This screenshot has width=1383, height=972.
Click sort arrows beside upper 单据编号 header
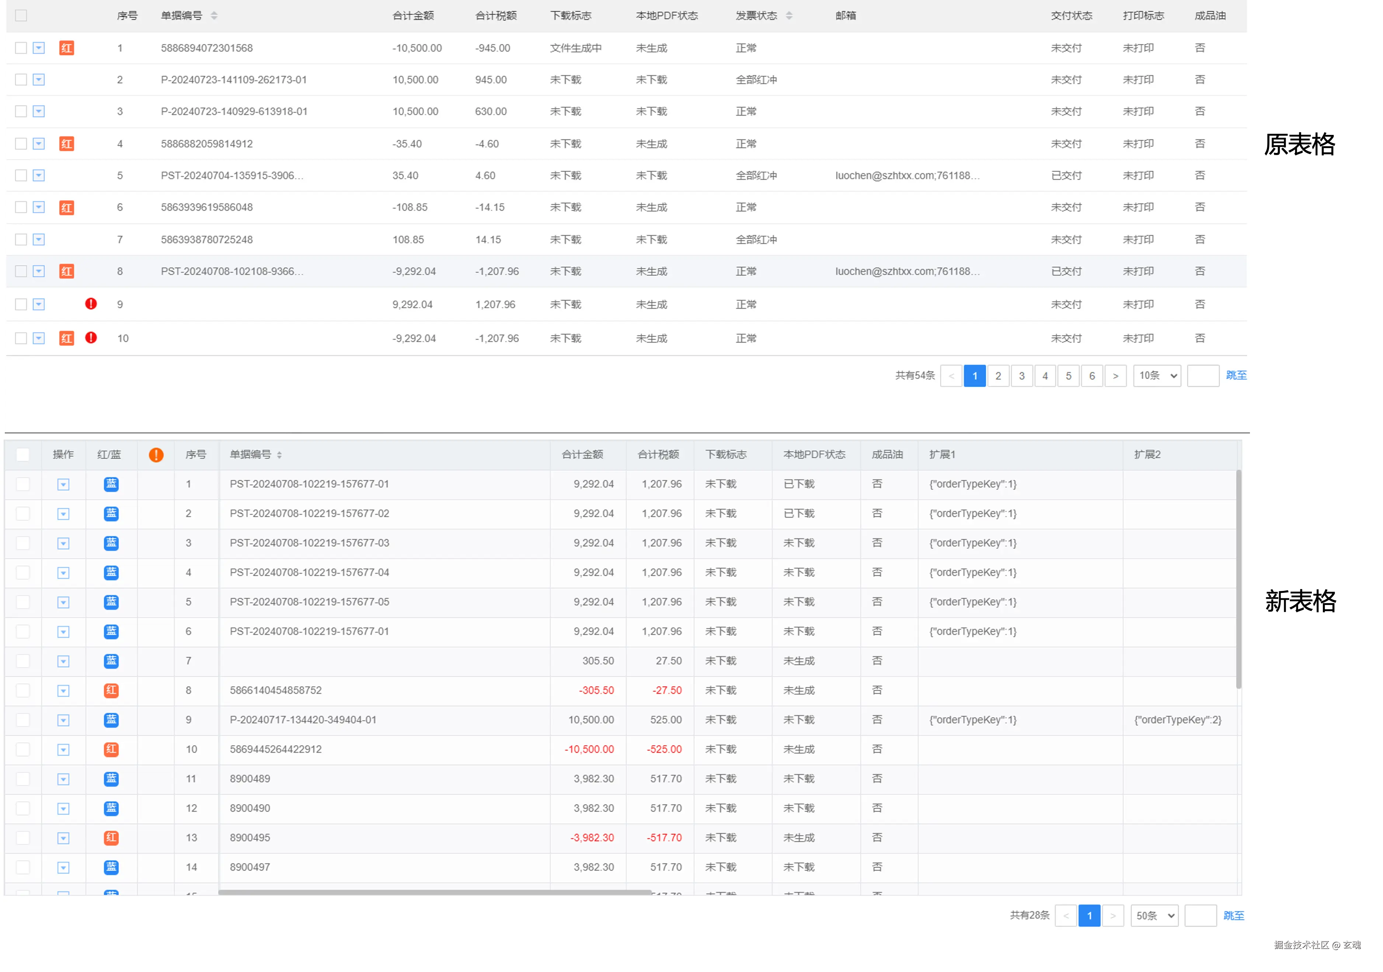(214, 15)
